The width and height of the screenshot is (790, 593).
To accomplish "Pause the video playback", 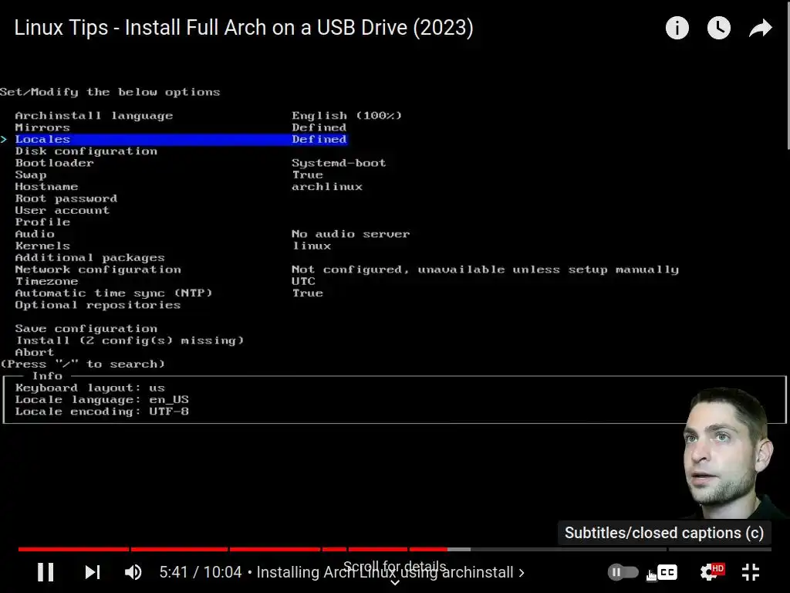I will [x=46, y=572].
